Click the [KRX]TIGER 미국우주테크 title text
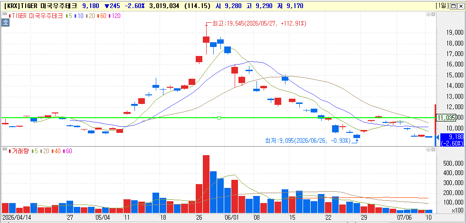466x223 pixels. [x=40, y=6]
